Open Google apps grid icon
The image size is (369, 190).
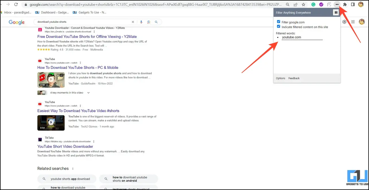point(353,22)
